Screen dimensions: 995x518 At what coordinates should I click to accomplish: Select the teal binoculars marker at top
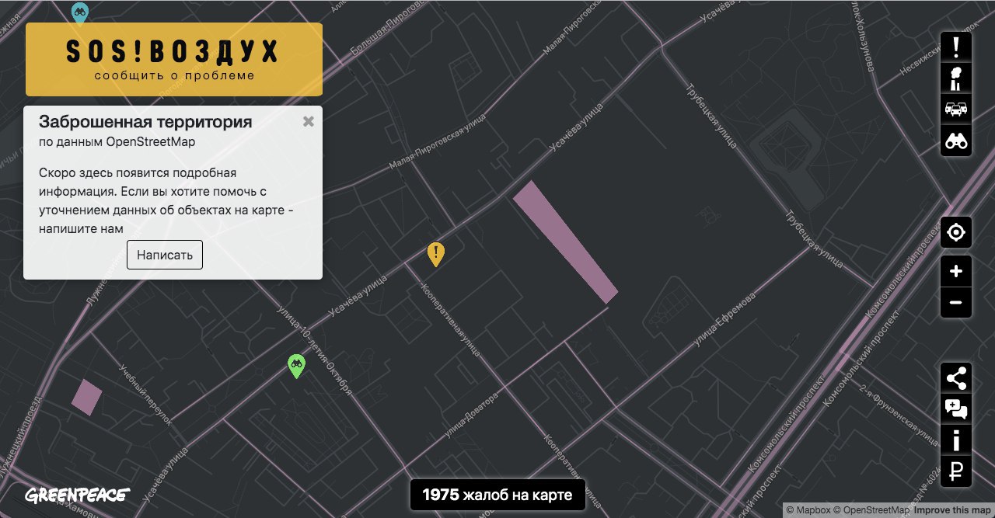click(79, 12)
